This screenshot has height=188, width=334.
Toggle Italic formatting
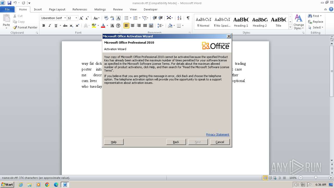[50, 26]
